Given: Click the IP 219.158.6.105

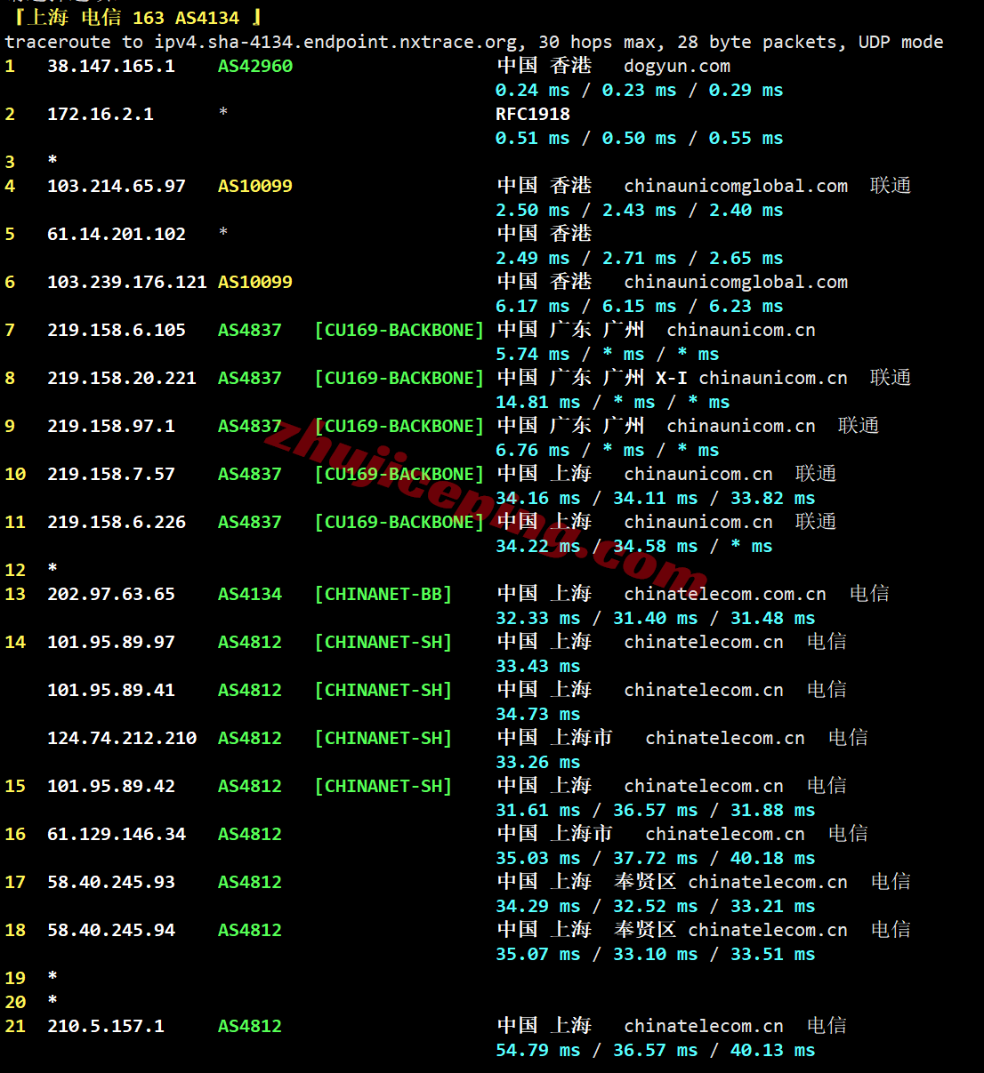Looking at the screenshot, I should [x=117, y=330].
